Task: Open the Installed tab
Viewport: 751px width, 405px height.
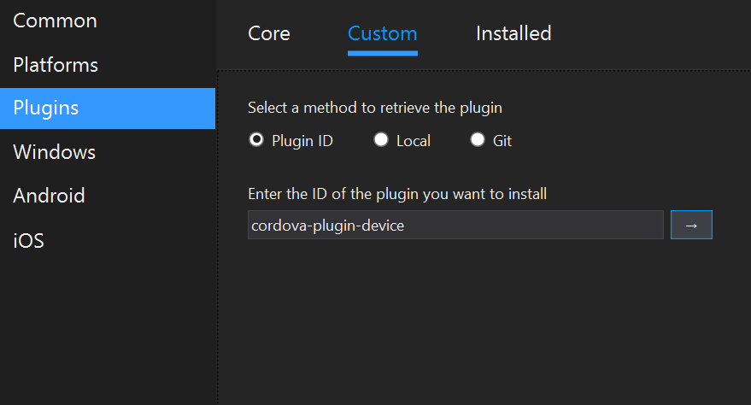Action: 513,33
